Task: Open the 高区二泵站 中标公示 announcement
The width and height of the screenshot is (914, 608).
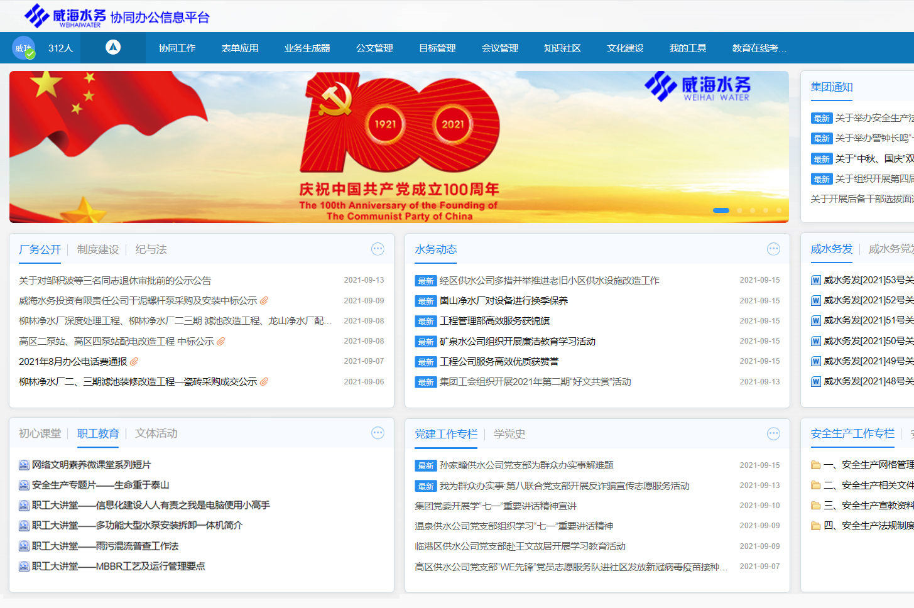Action: (x=116, y=341)
